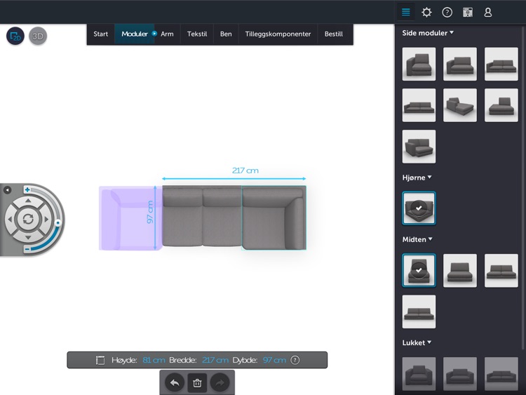
Task: Undo the last action
Action: 175,382
